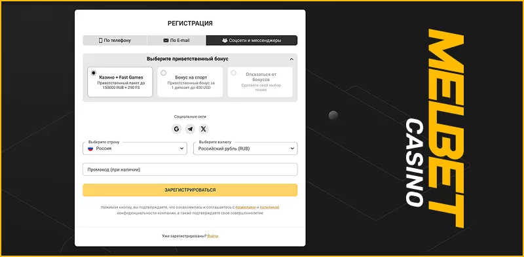The height and width of the screenshot is (257, 524).
Task: Open the currency dropdown 'Российский рубль (RUB)'
Action: (x=246, y=148)
